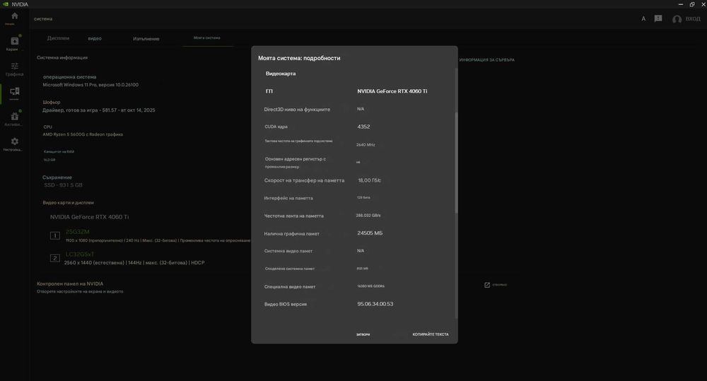The image size is (707, 381).
Task: Click the ВХОД sign-in link
Action: (x=693, y=19)
